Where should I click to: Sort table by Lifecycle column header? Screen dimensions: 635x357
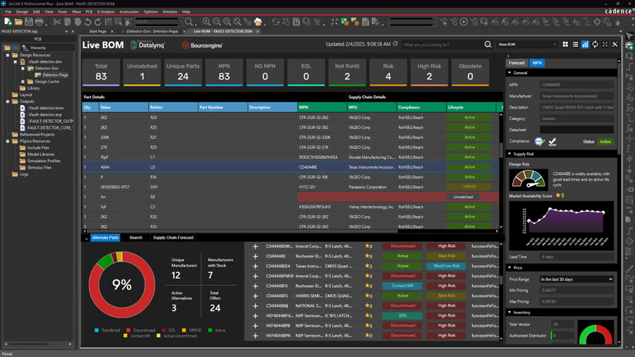click(471, 107)
